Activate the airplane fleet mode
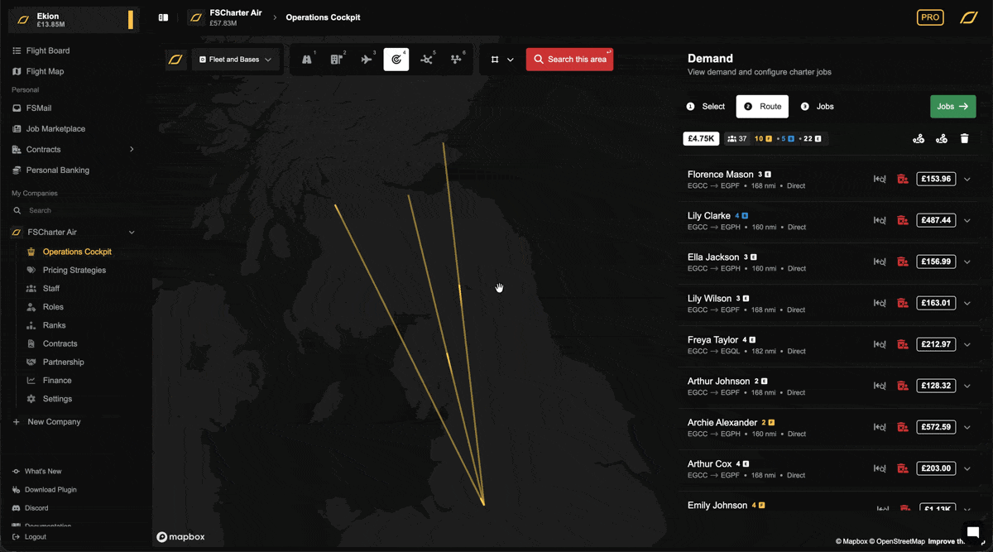The image size is (993, 552). coord(367,60)
